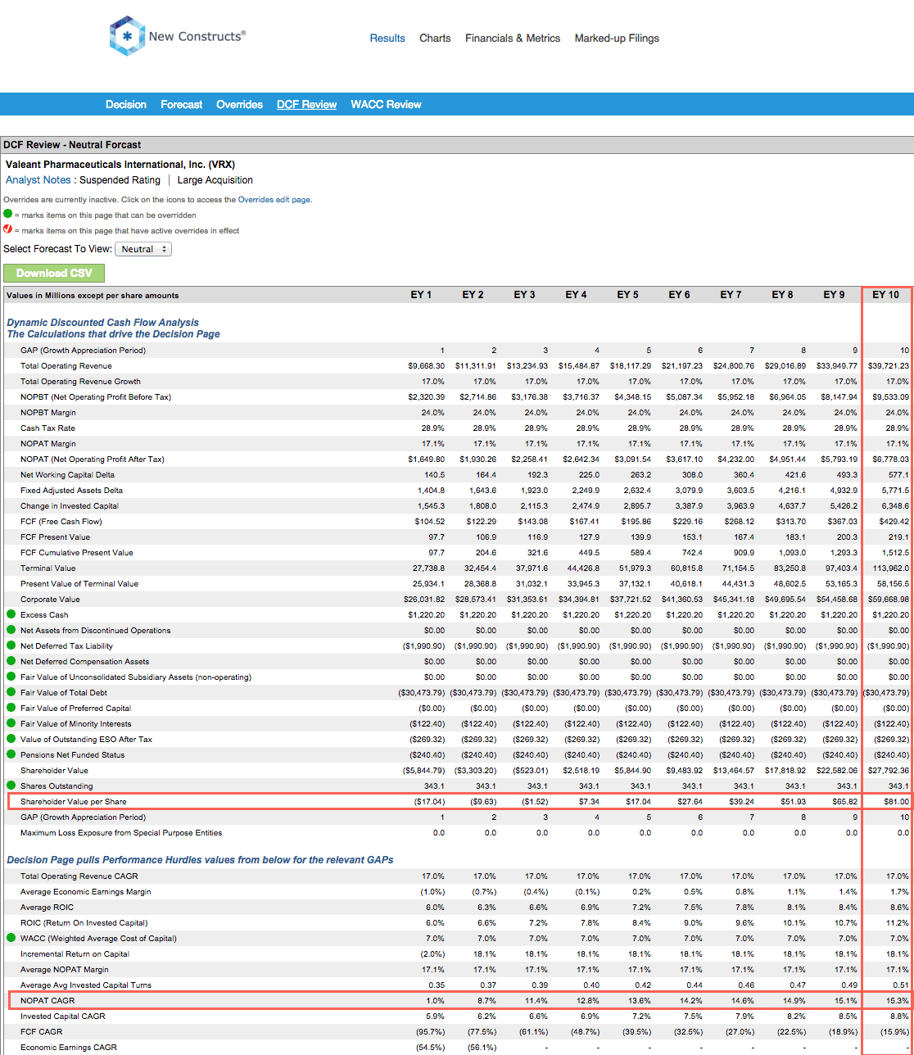Click the green legend dot for overridable items
914x1055 pixels.
pyautogui.click(x=8, y=215)
